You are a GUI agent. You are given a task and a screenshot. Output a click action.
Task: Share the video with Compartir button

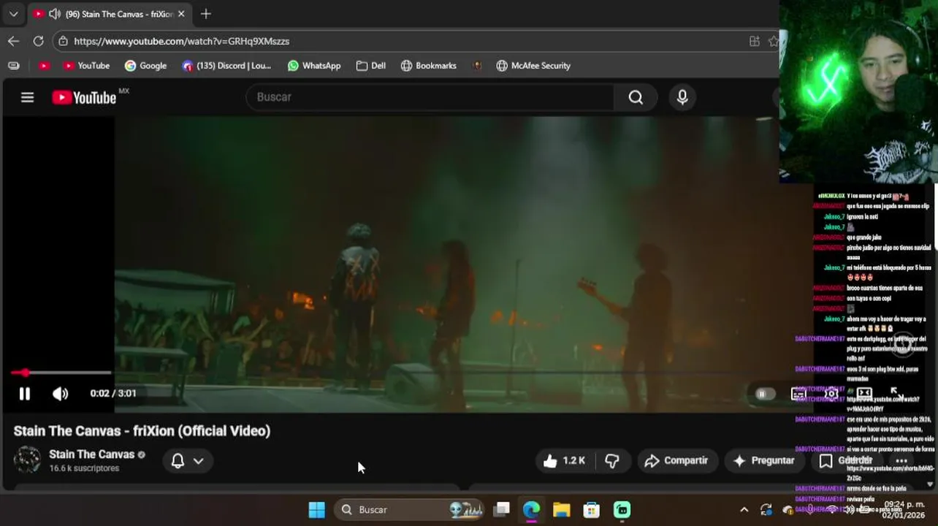pos(677,461)
